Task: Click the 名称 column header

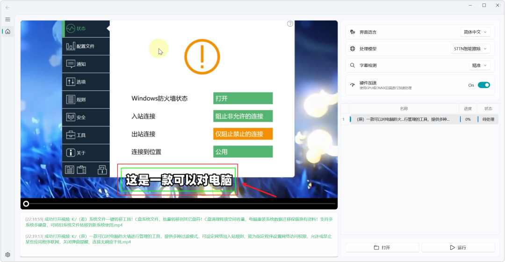Action: 404,109
